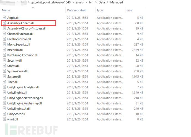Image resolution: width=191 pixels, height=137 pixels.
Task: Select the UnityEngine.dll file name
Action: coord(17,93)
